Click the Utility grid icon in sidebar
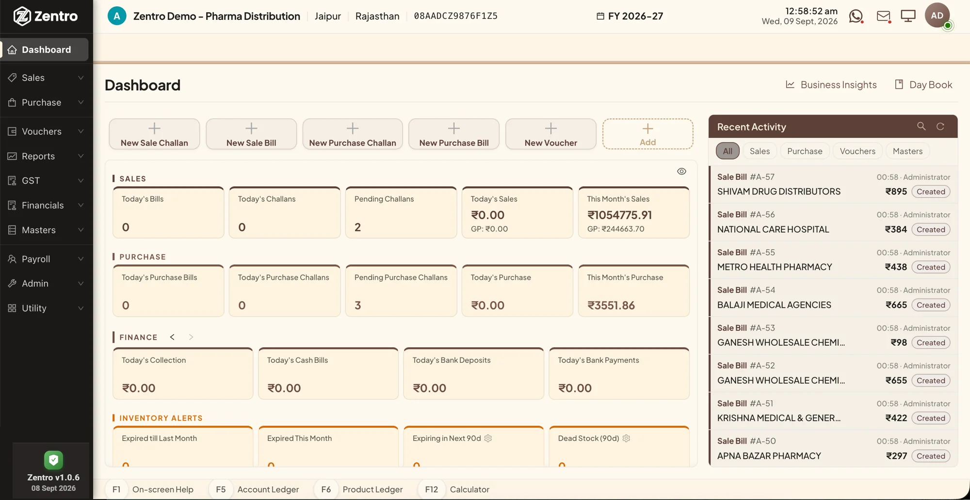This screenshot has width=970, height=500. pyautogui.click(x=12, y=308)
